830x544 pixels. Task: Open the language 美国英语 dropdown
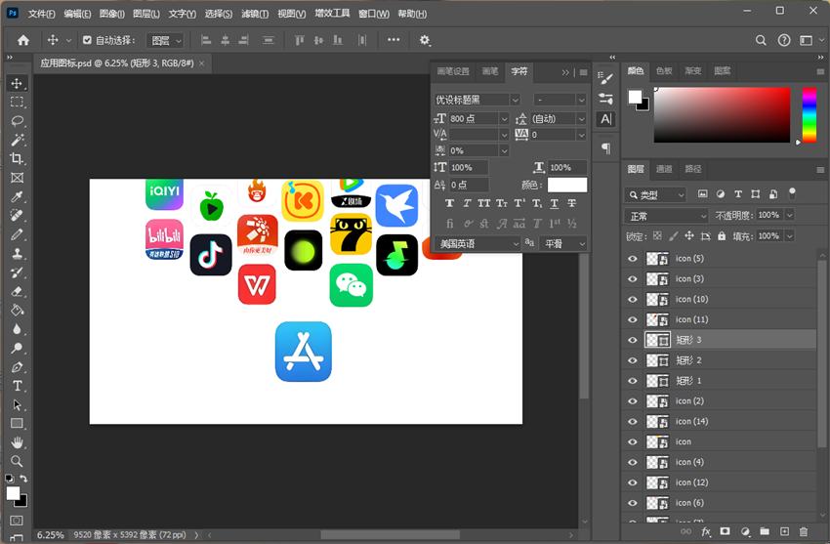[478, 244]
